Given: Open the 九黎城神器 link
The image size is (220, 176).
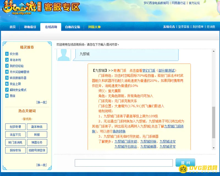Looking at the screenshot, I should click(148, 147).
